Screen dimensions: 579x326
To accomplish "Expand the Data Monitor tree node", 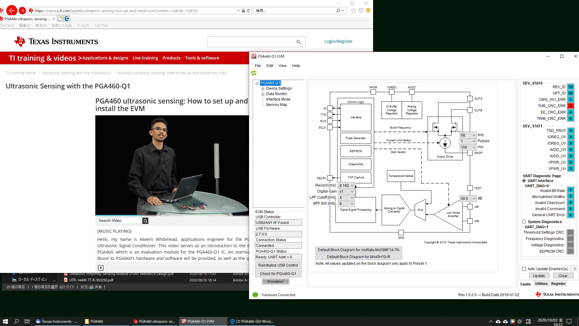I will pos(263,94).
